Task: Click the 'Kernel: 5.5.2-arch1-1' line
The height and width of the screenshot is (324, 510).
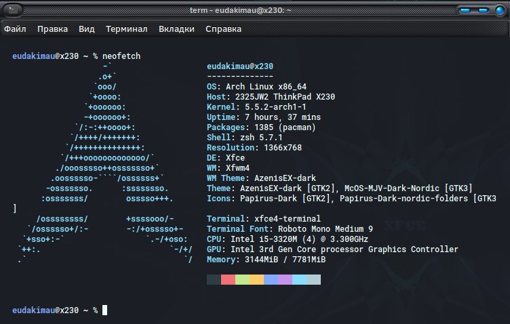Action: 256,107
